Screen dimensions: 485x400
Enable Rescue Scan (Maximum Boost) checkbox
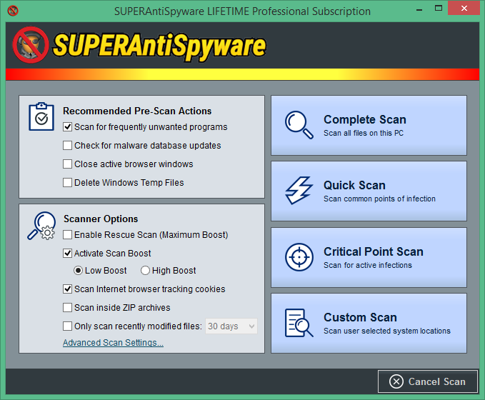point(67,235)
